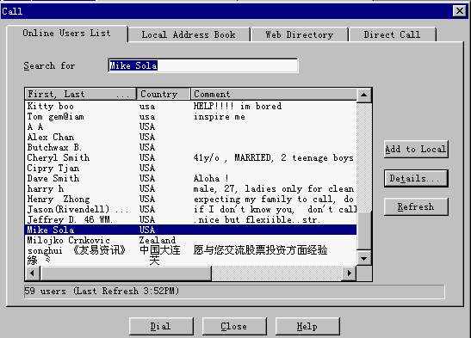The image size is (471, 338).
Task: Refresh the online users list
Action: tap(416, 207)
